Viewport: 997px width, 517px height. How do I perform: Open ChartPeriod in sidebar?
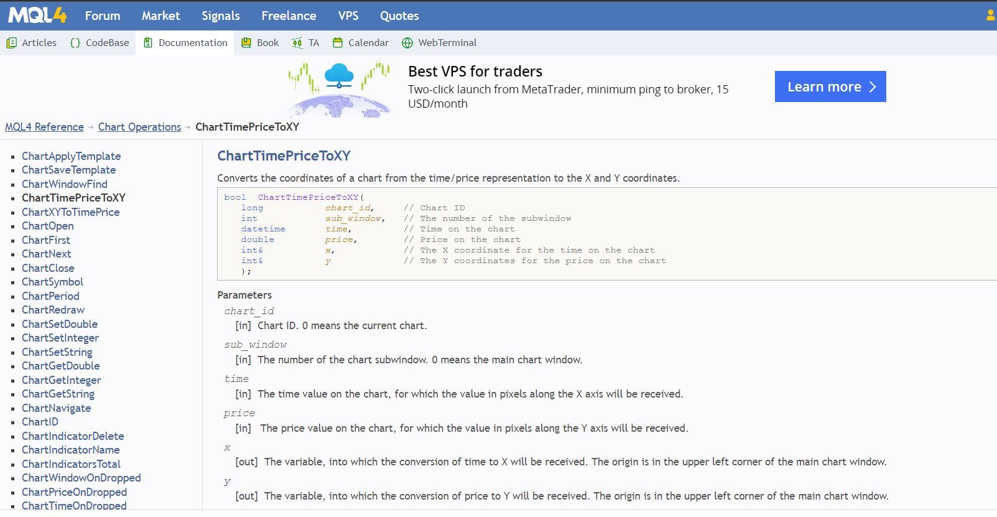tap(50, 296)
